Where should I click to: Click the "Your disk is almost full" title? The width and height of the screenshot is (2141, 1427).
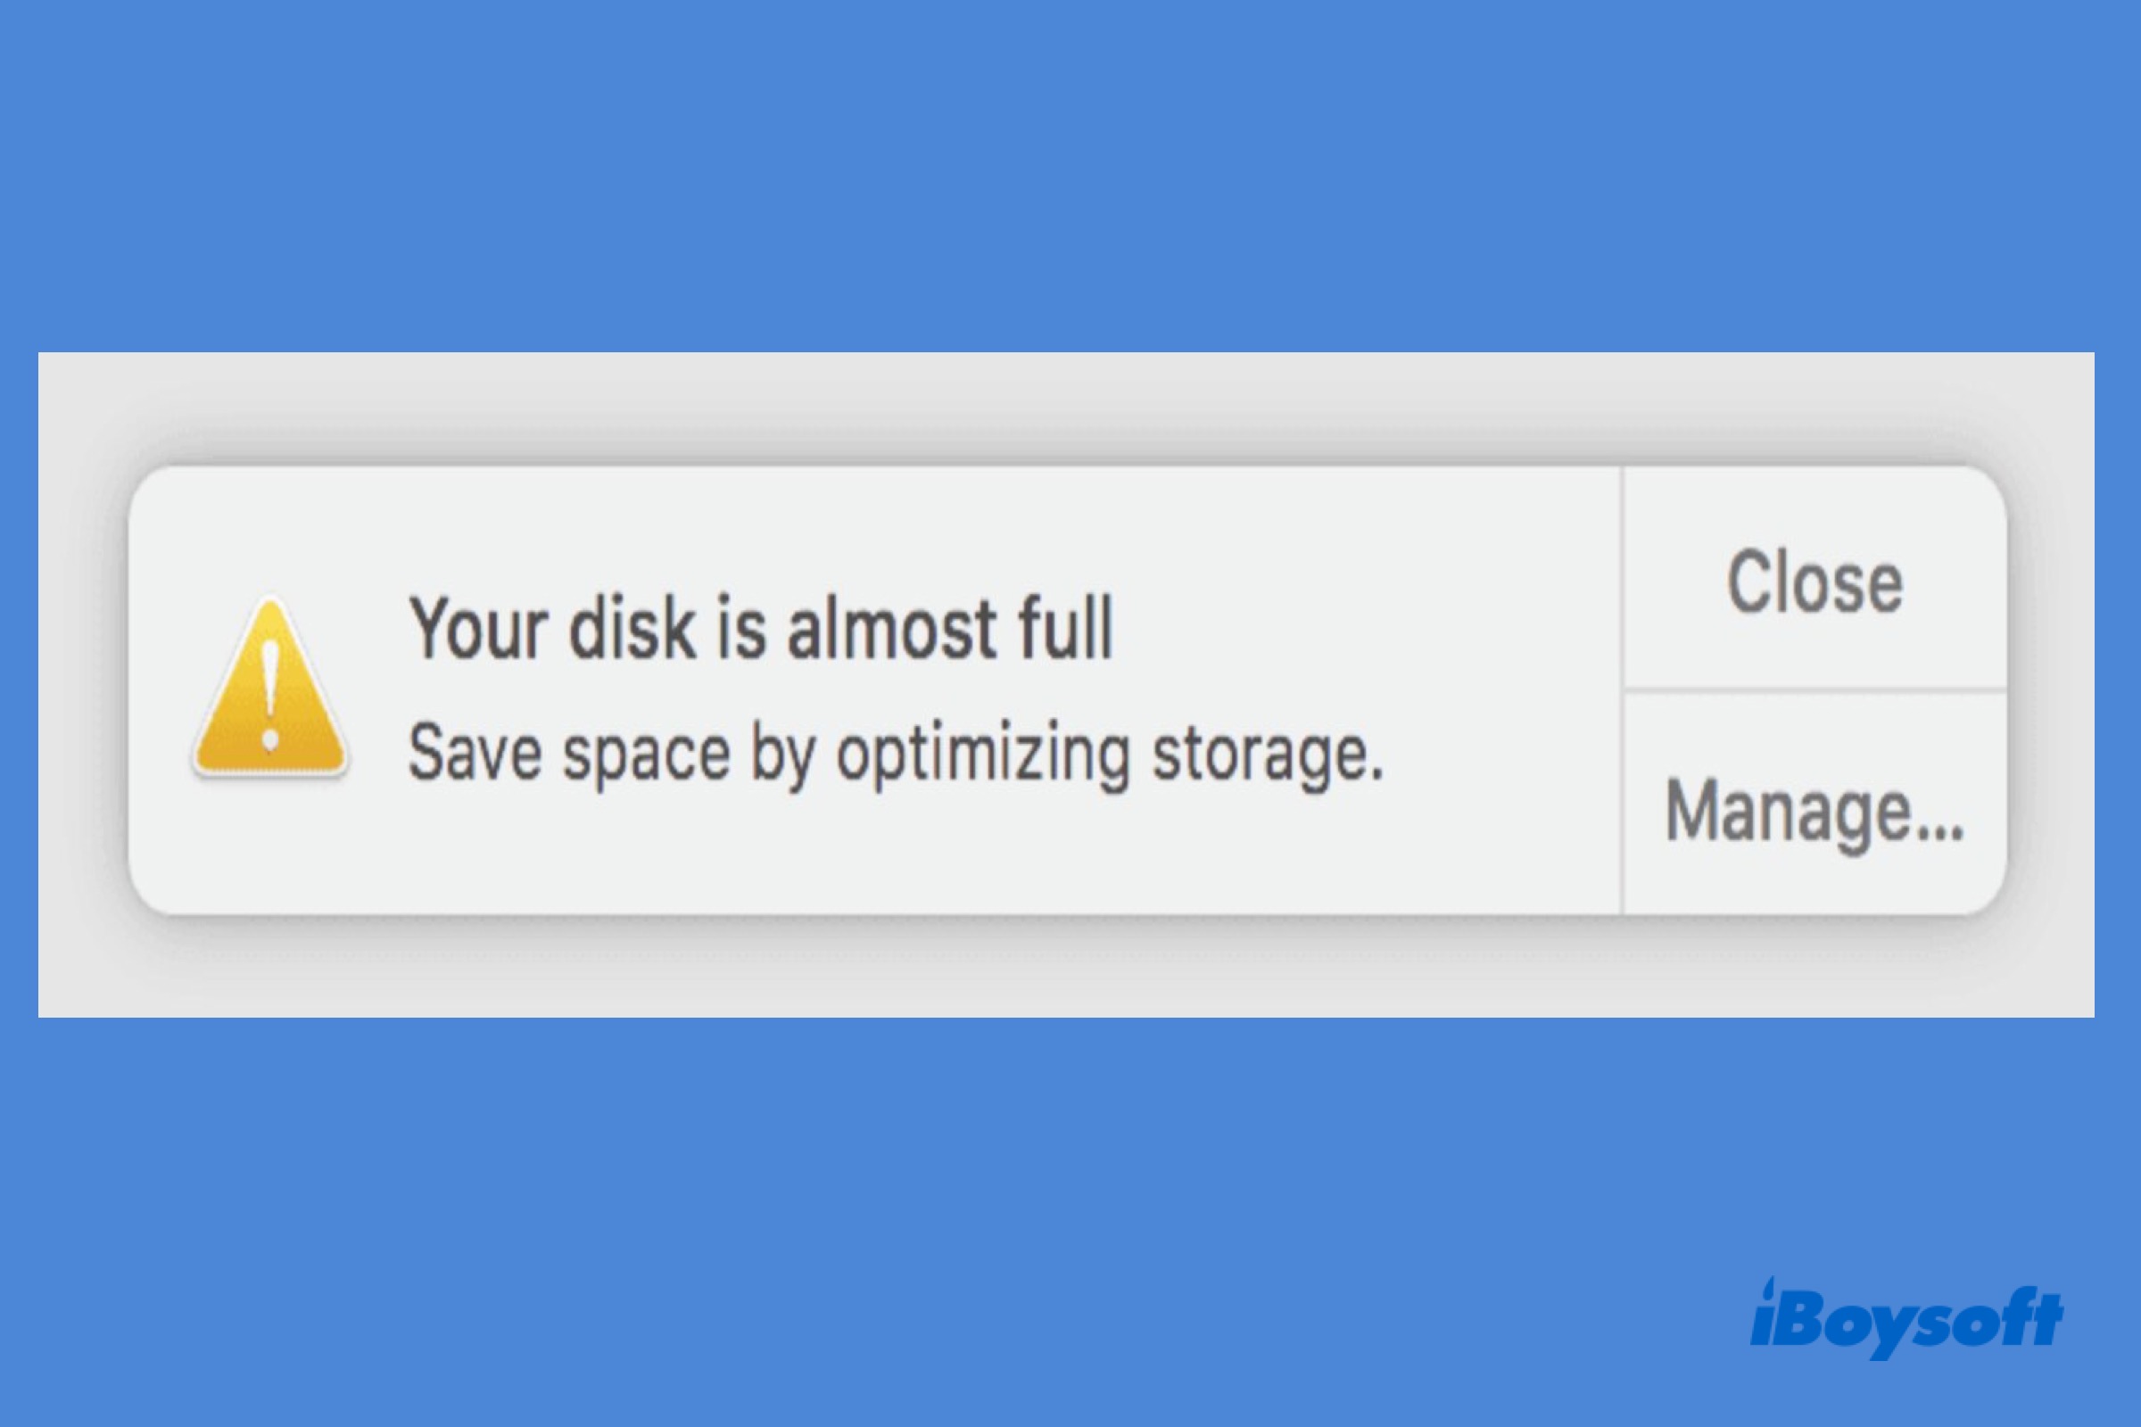click(761, 628)
